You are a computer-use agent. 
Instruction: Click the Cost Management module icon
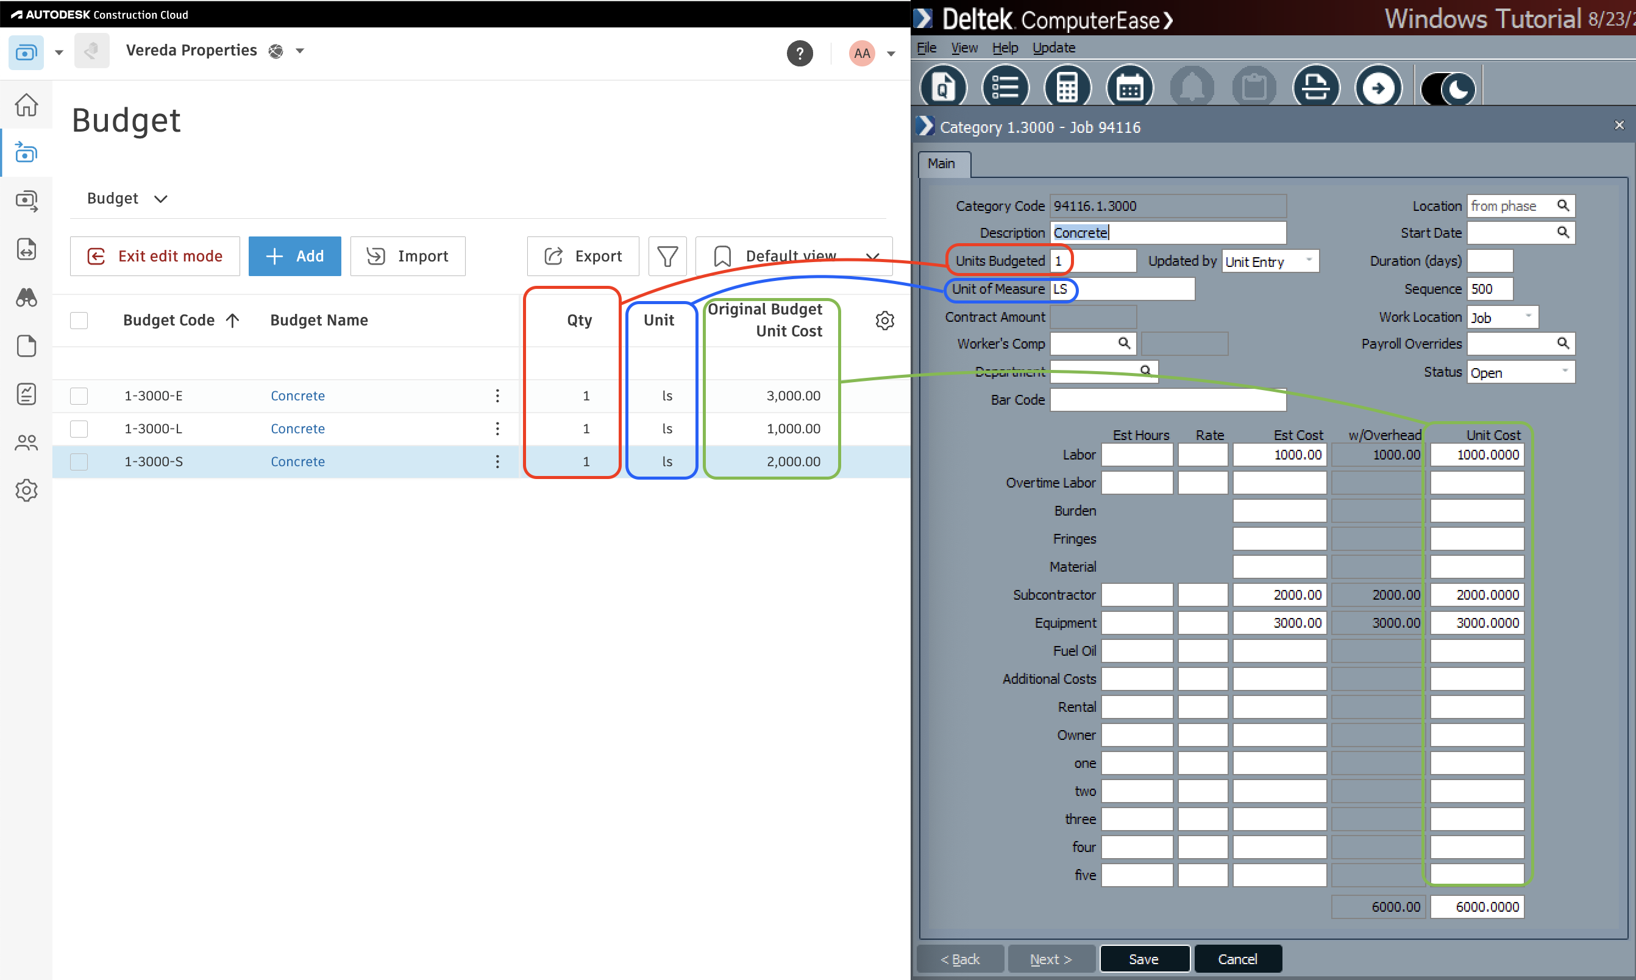[x=26, y=52]
